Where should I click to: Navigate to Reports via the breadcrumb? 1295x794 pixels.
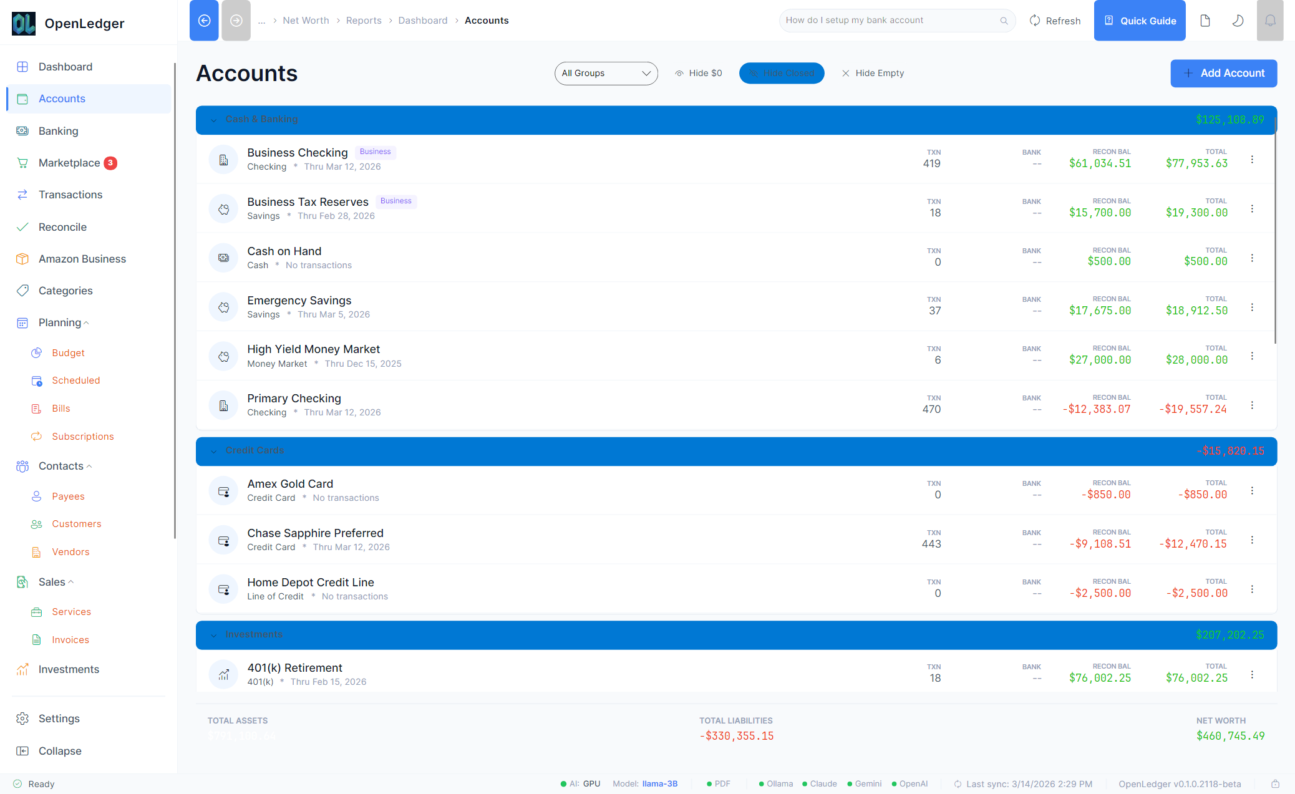[364, 20]
